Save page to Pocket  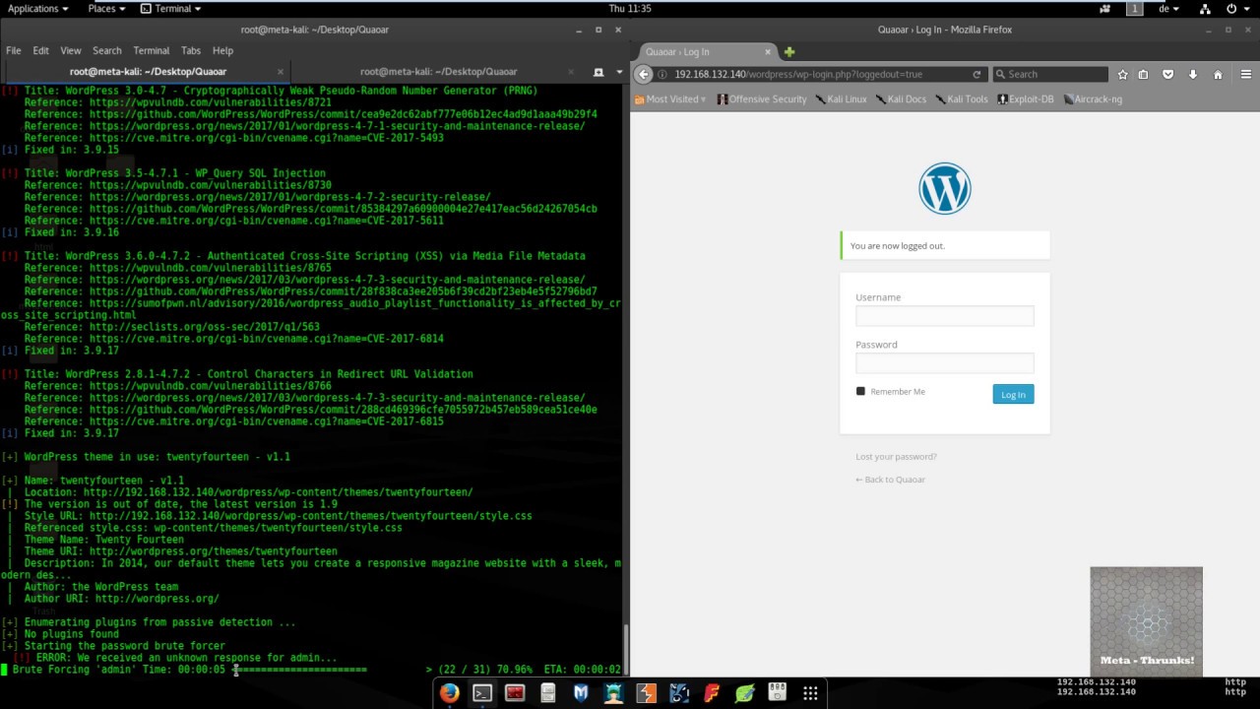(x=1168, y=74)
